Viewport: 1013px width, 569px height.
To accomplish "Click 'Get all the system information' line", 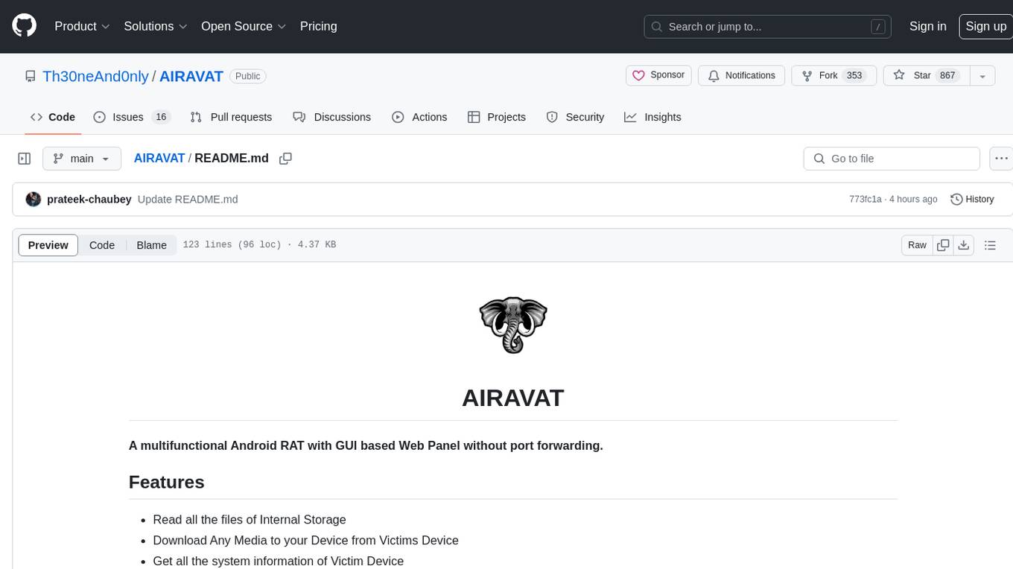I will point(278,561).
